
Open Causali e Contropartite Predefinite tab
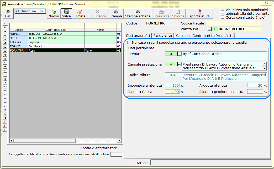click(x=205, y=36)
